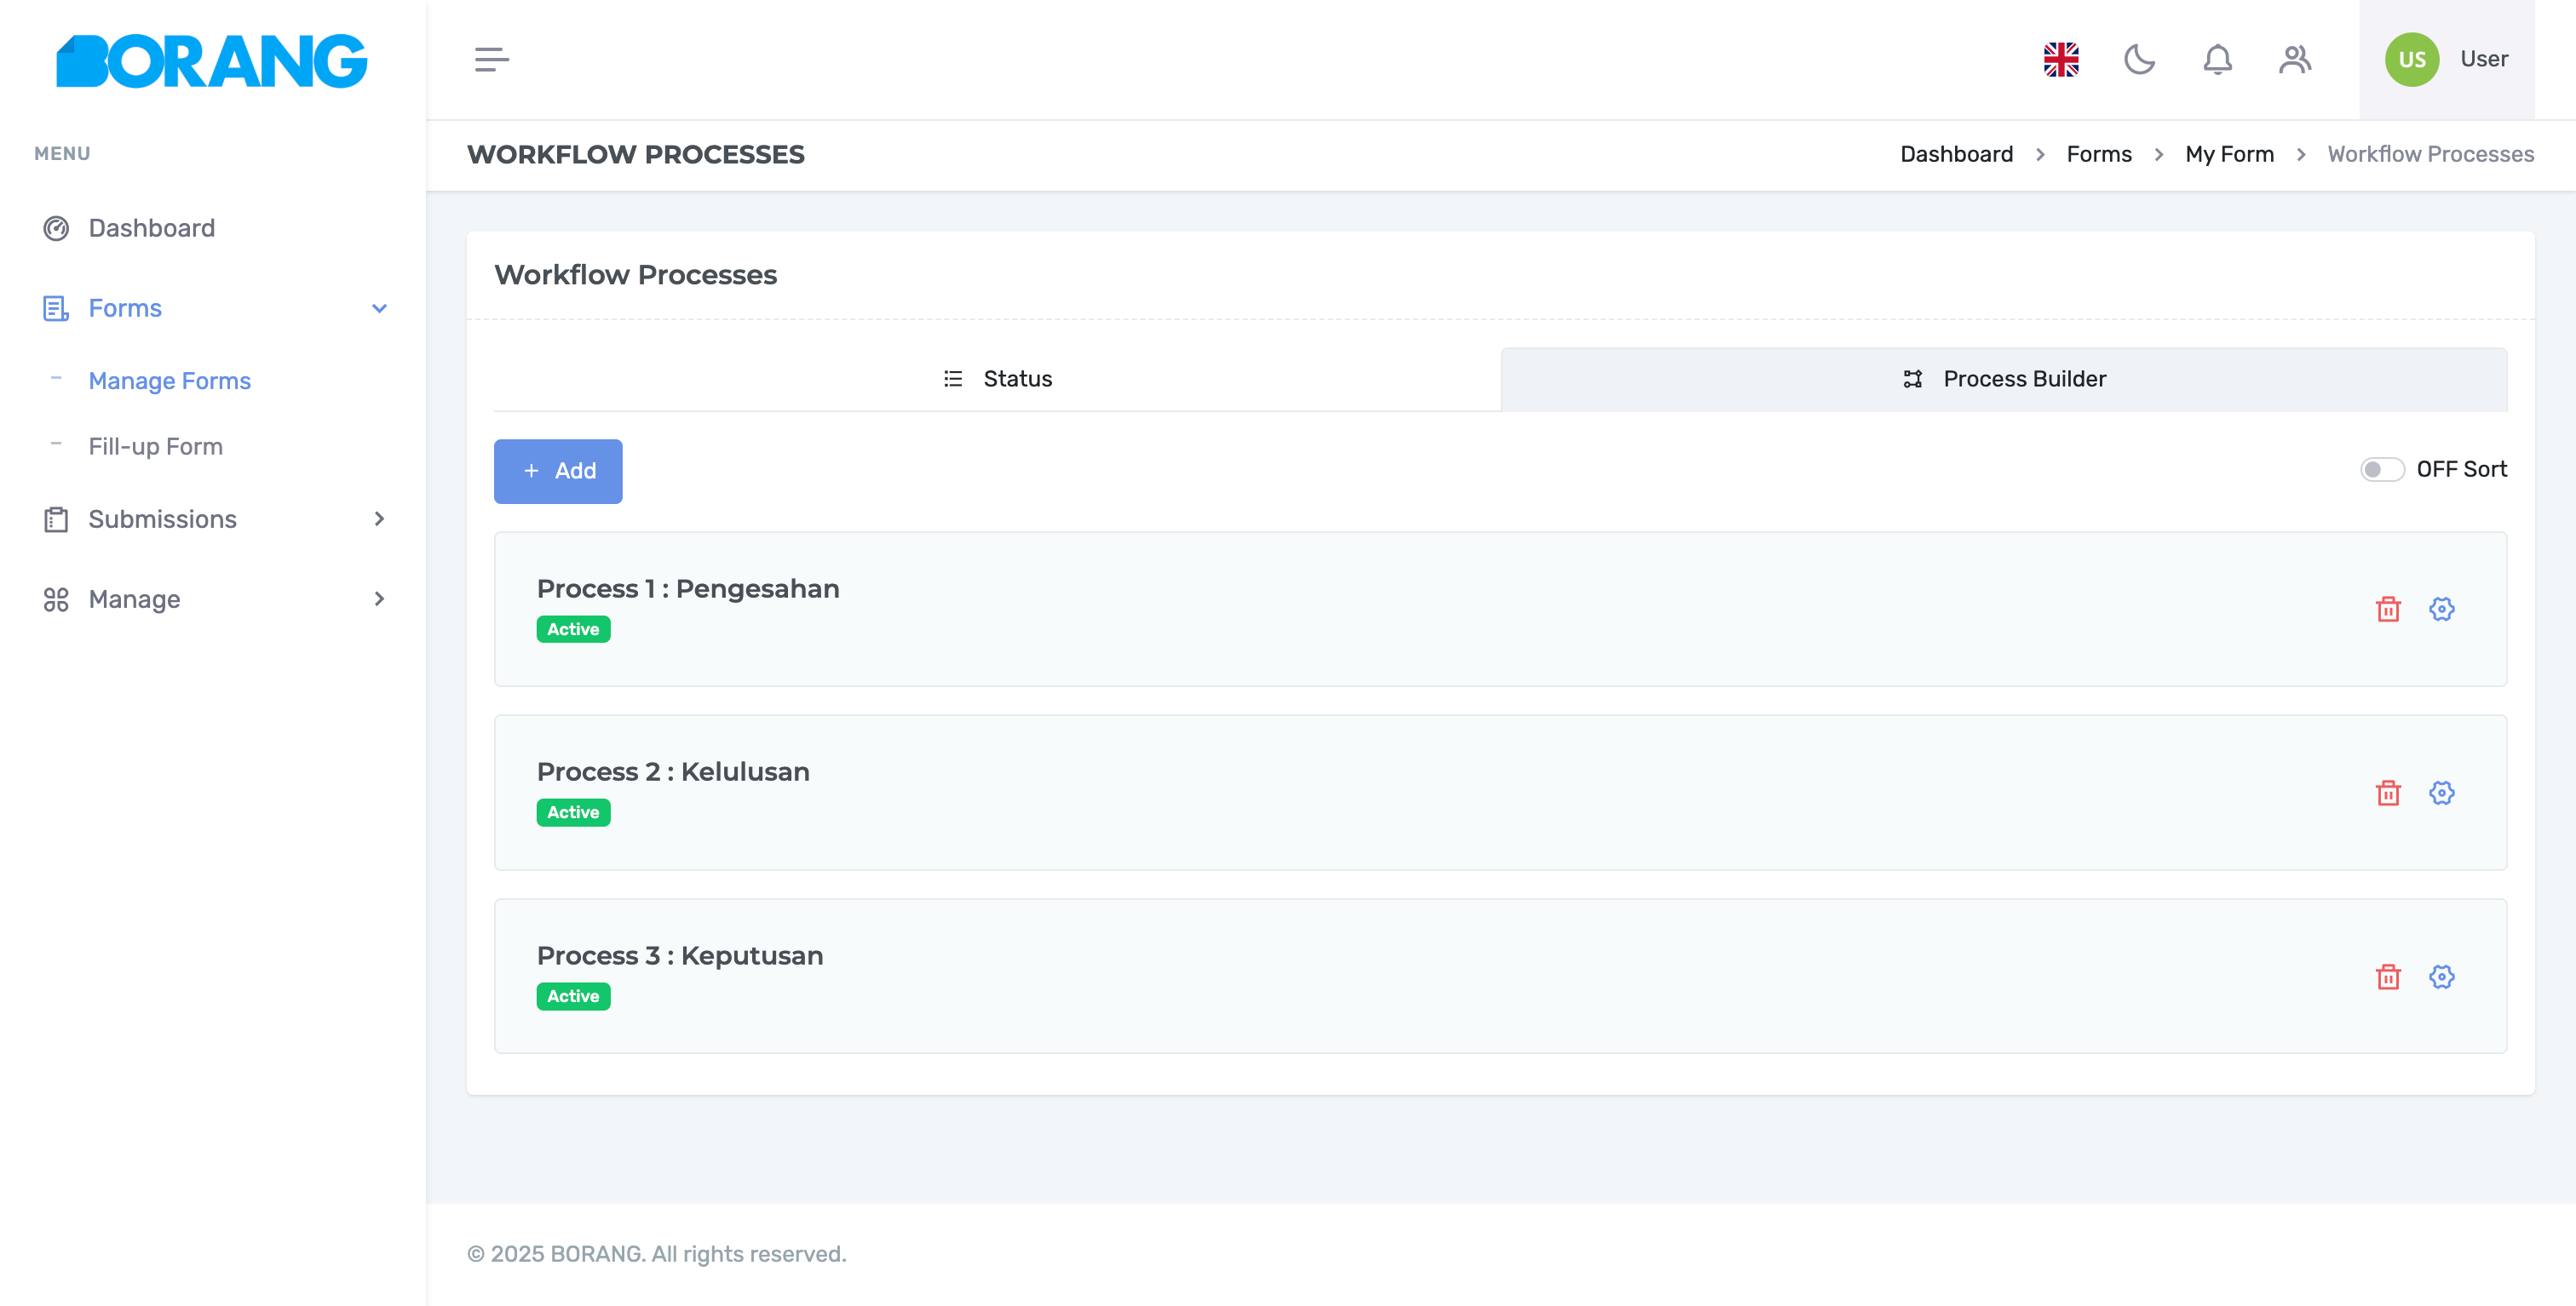This screenshot has height=1306, width=2576.
Task: Click the Dashboard gauge icon in sidebar
Action: click(x=56, y=228)
